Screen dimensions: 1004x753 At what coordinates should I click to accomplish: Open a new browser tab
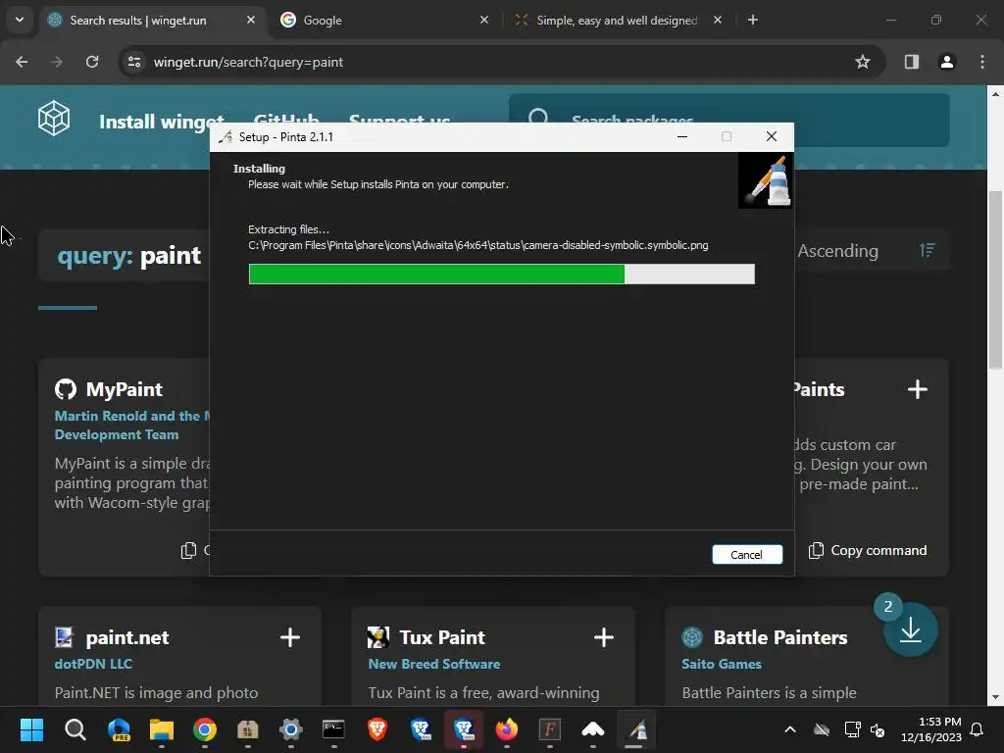pyautogui.click(x=753, y=21)
